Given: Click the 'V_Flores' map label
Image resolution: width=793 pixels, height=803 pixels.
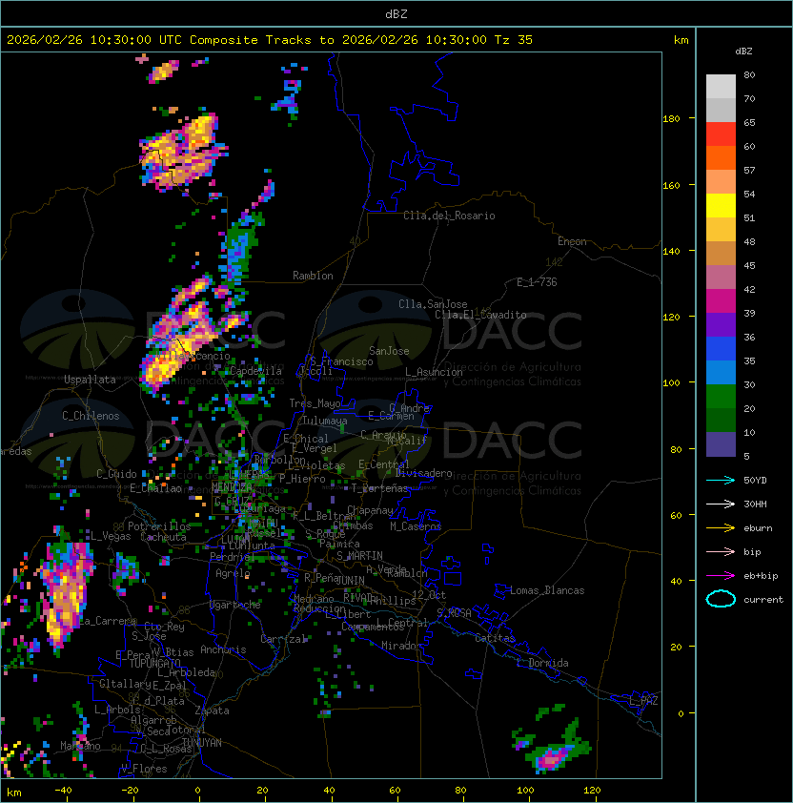Looking at the screenshot, I should tap(144, 769).
